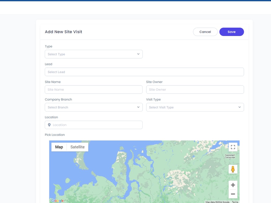Image resolution: width=271 pixels, height=203 pixels.
Task: Click the Company Branch label
Action: point(59,99)
